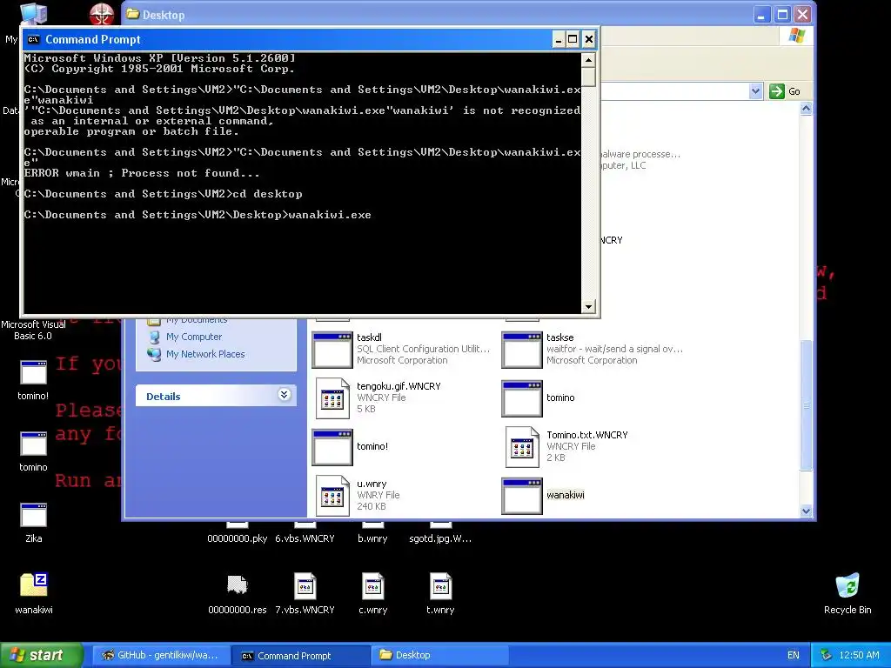891x668 pixels.
Task: Select Tomino.txt.WNCRY file icon
Action: 522,447
